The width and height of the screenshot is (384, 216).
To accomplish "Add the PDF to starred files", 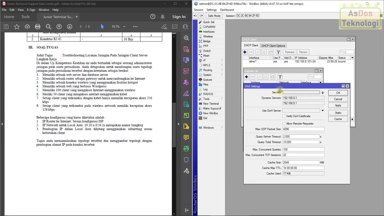I will pos(17,27).
